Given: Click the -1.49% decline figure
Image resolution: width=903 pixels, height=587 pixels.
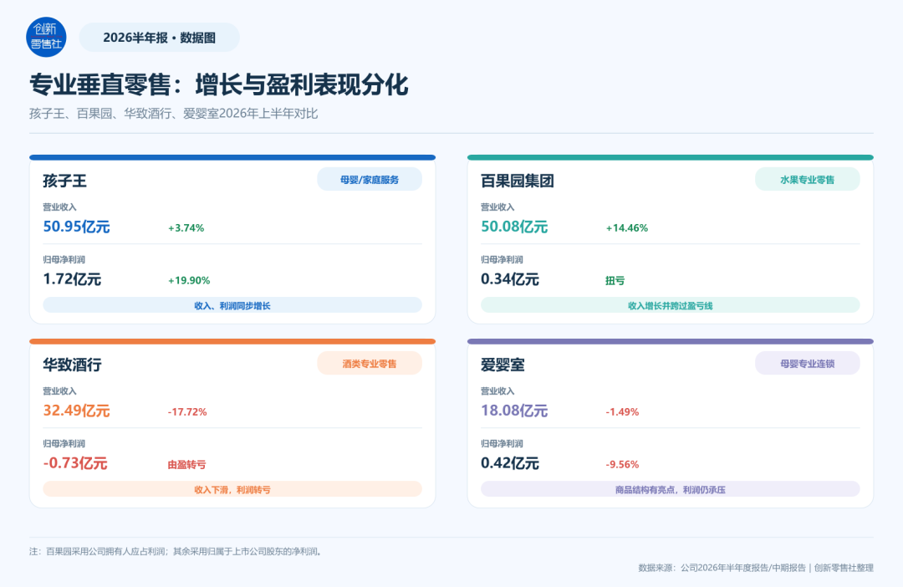Looking at the screenshot, I should pos(622,412).
